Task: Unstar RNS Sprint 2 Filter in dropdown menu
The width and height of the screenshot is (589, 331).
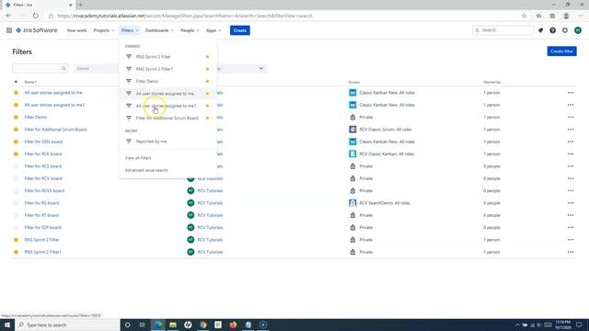Action: 207,57
